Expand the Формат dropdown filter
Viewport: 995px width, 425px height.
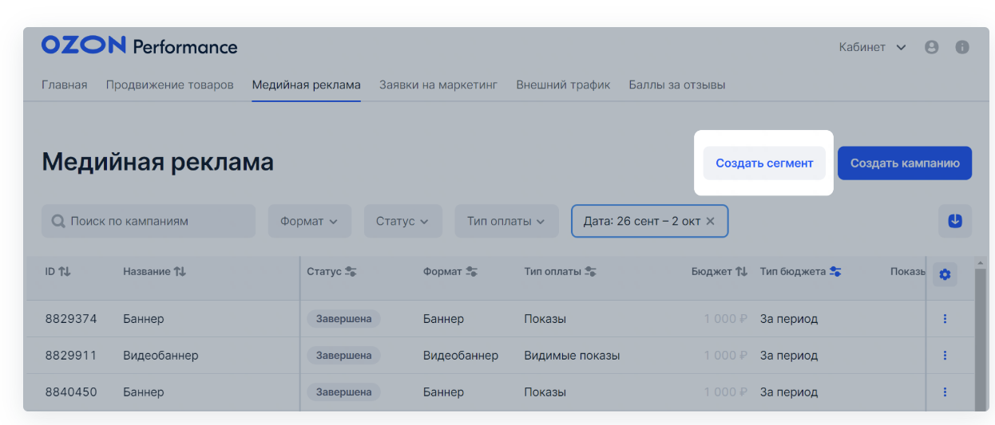pyautogui.click(x=309, y=221)
